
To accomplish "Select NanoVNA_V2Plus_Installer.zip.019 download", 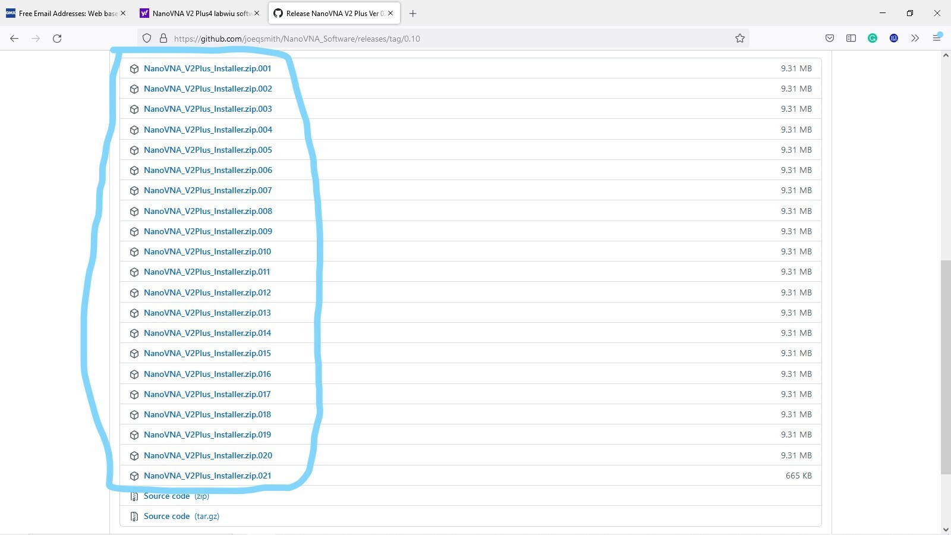I will click(x=207, y=435).
